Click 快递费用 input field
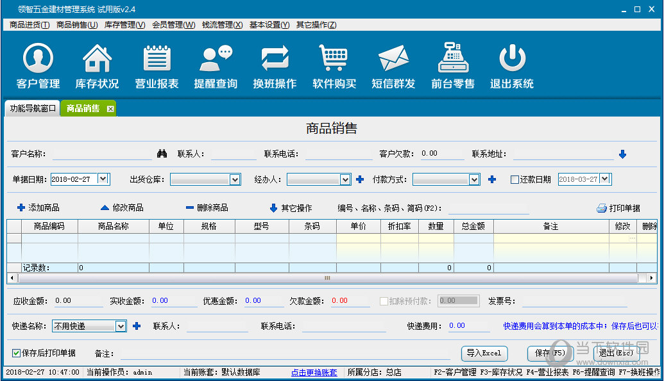 [x=469, y=325]
